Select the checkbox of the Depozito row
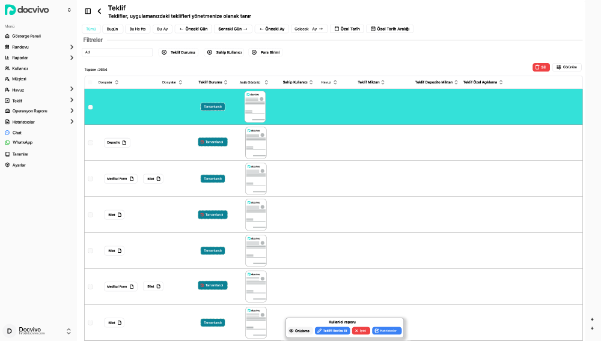The width and height of the screenshot is (601, 341). [x=90, y=143]
